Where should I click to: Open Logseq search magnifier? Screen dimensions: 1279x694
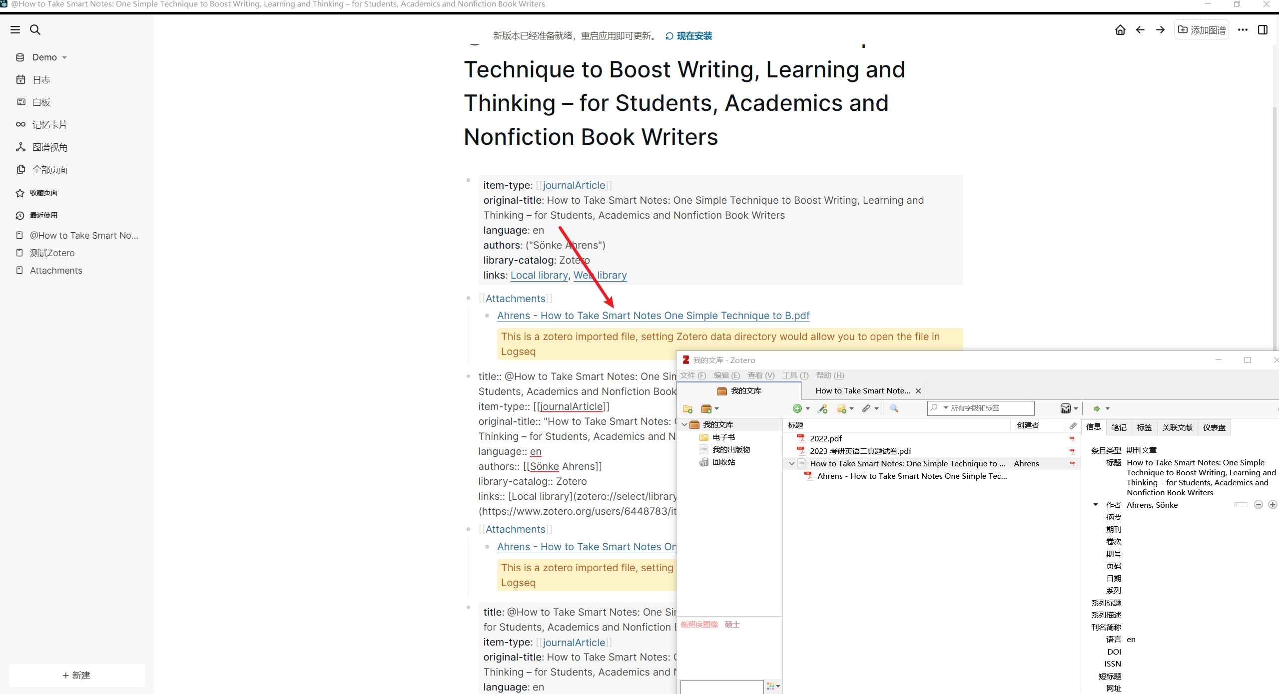pos(35,30)
